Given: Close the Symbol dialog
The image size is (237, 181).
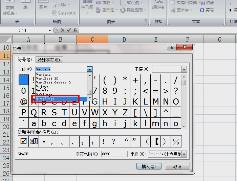Looking at the screenshot, I should 185,47.
